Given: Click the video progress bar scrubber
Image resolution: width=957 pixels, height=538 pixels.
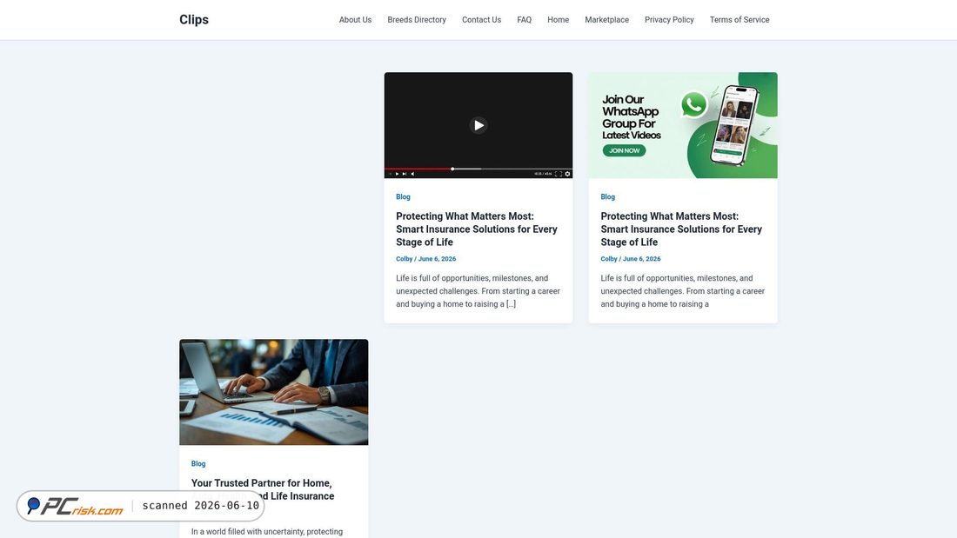Looking at the screenshot, I should point(452,169).
